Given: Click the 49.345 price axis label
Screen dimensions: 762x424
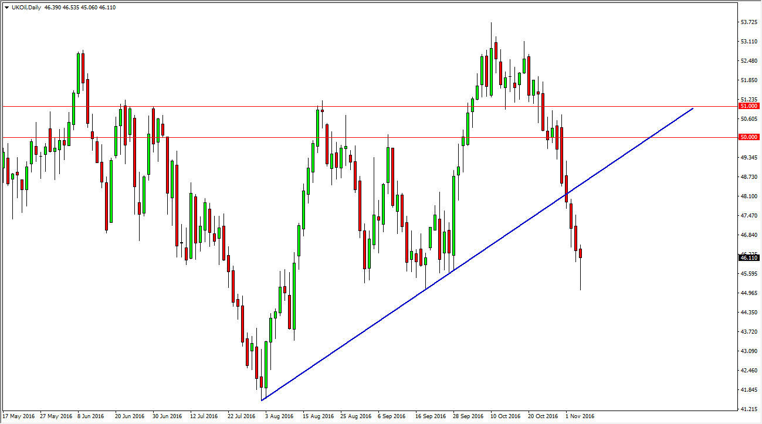Looking at the screenshot, I should pos(750,158).
